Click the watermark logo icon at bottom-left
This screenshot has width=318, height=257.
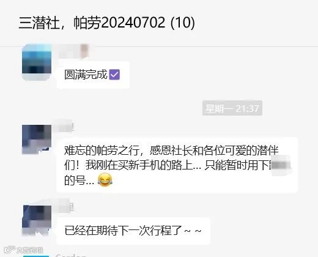click(x=10, y=250)
